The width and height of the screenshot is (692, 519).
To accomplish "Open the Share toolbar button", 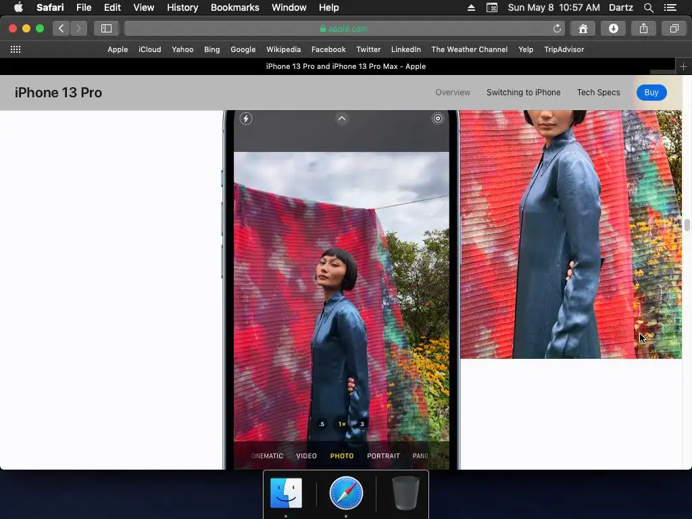I will (x=643, y=28).
